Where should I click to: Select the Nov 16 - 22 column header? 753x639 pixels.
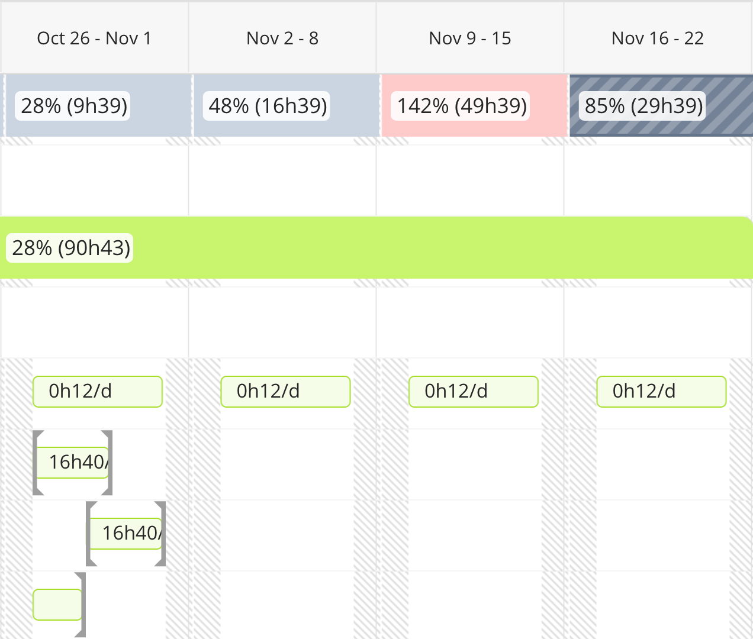coord(658,38)
